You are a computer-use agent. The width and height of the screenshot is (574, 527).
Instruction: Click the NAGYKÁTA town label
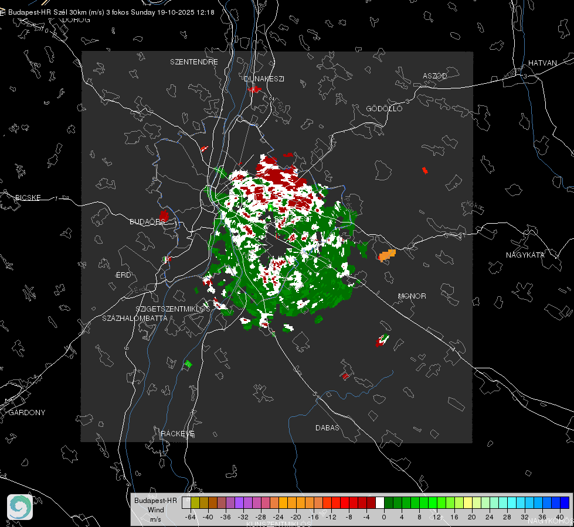pos(525,255)
